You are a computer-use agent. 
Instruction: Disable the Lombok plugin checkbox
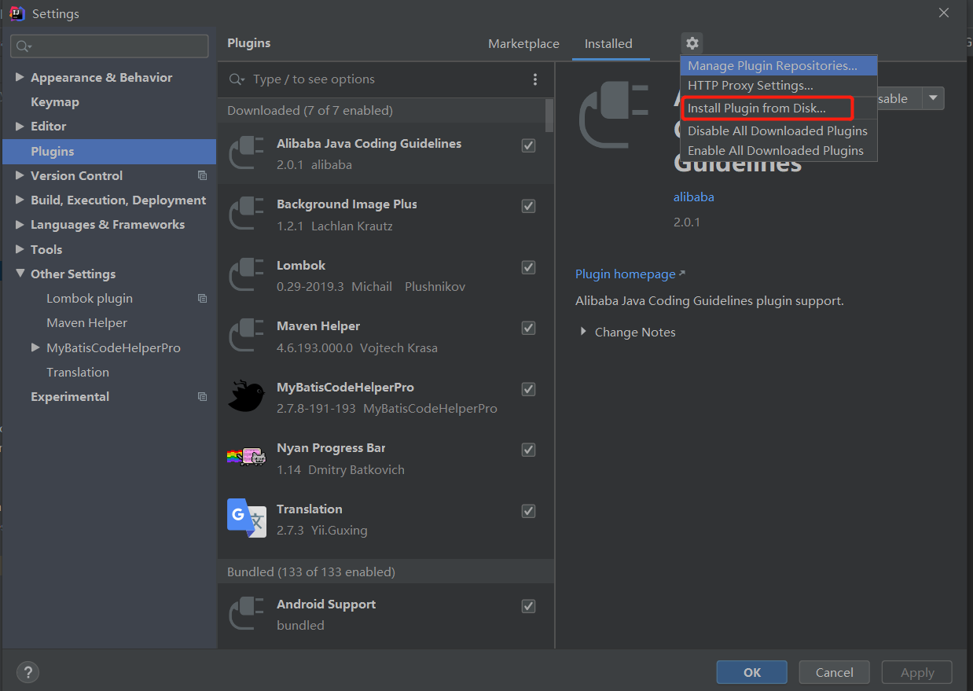pos(527,267)
